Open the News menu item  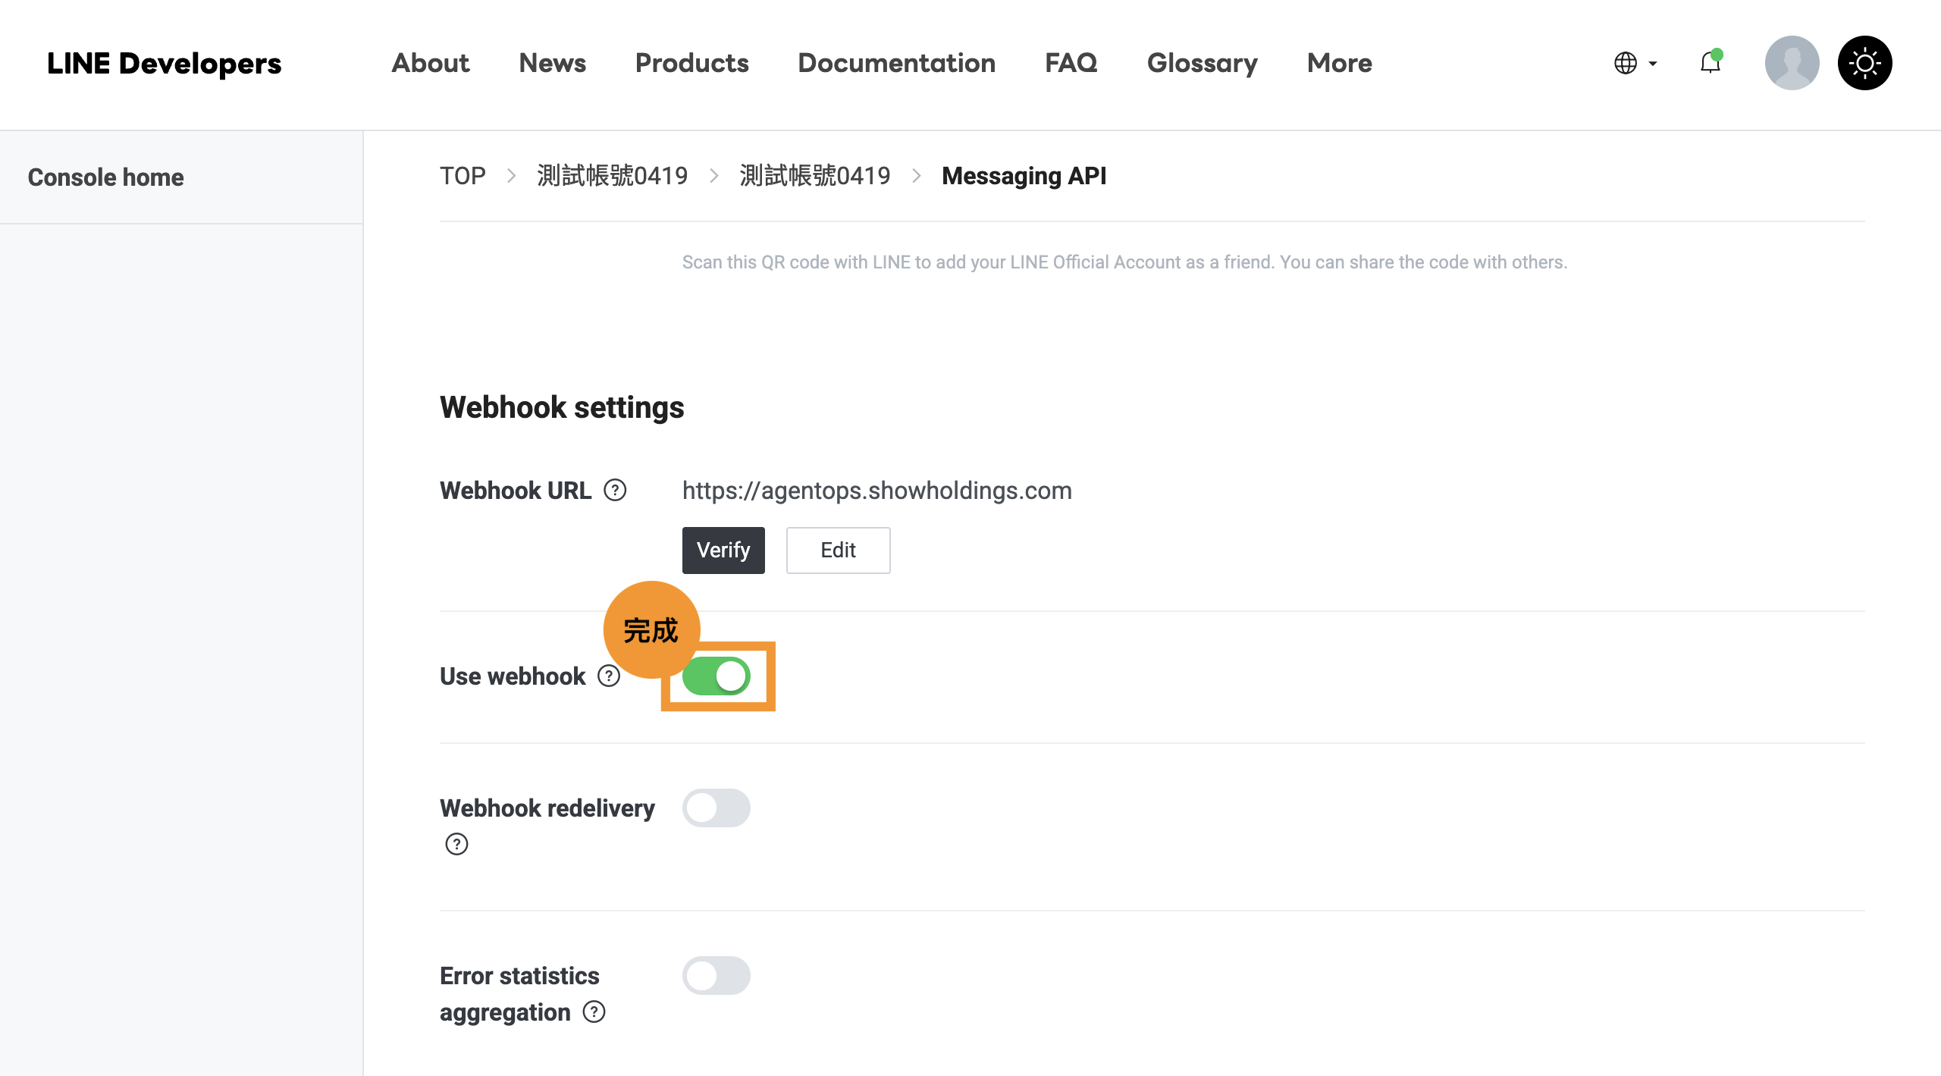(553, 63)
